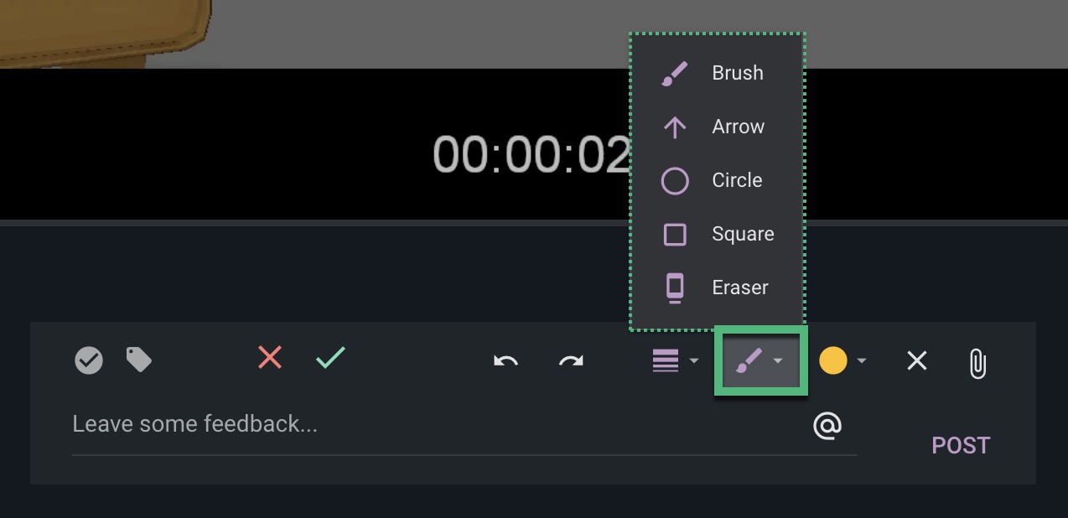1068x518 pixels.
Task: Open the @ mention picker
Action: [x=827, y=425]
